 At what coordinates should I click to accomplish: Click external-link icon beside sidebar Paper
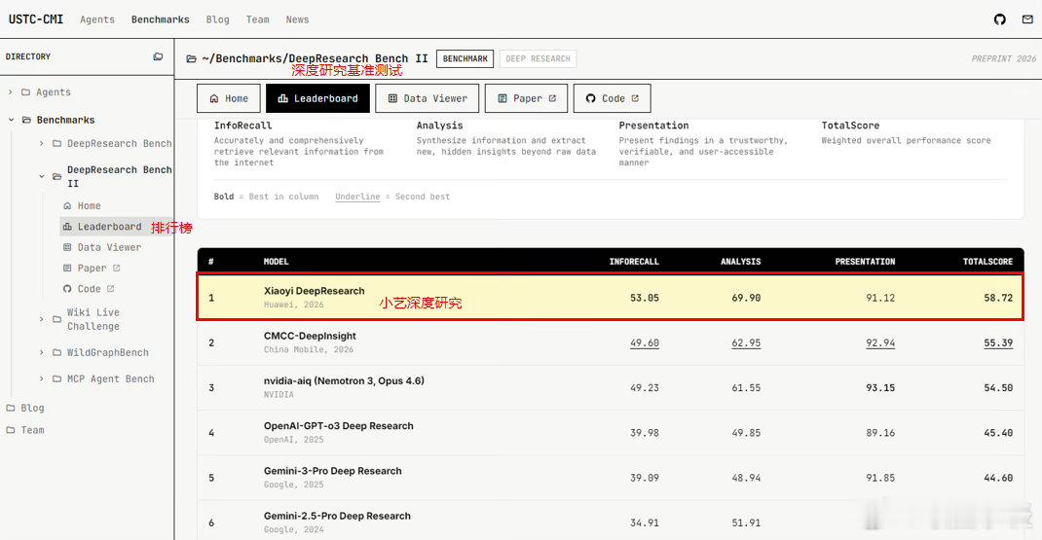(x=116, y=268)
